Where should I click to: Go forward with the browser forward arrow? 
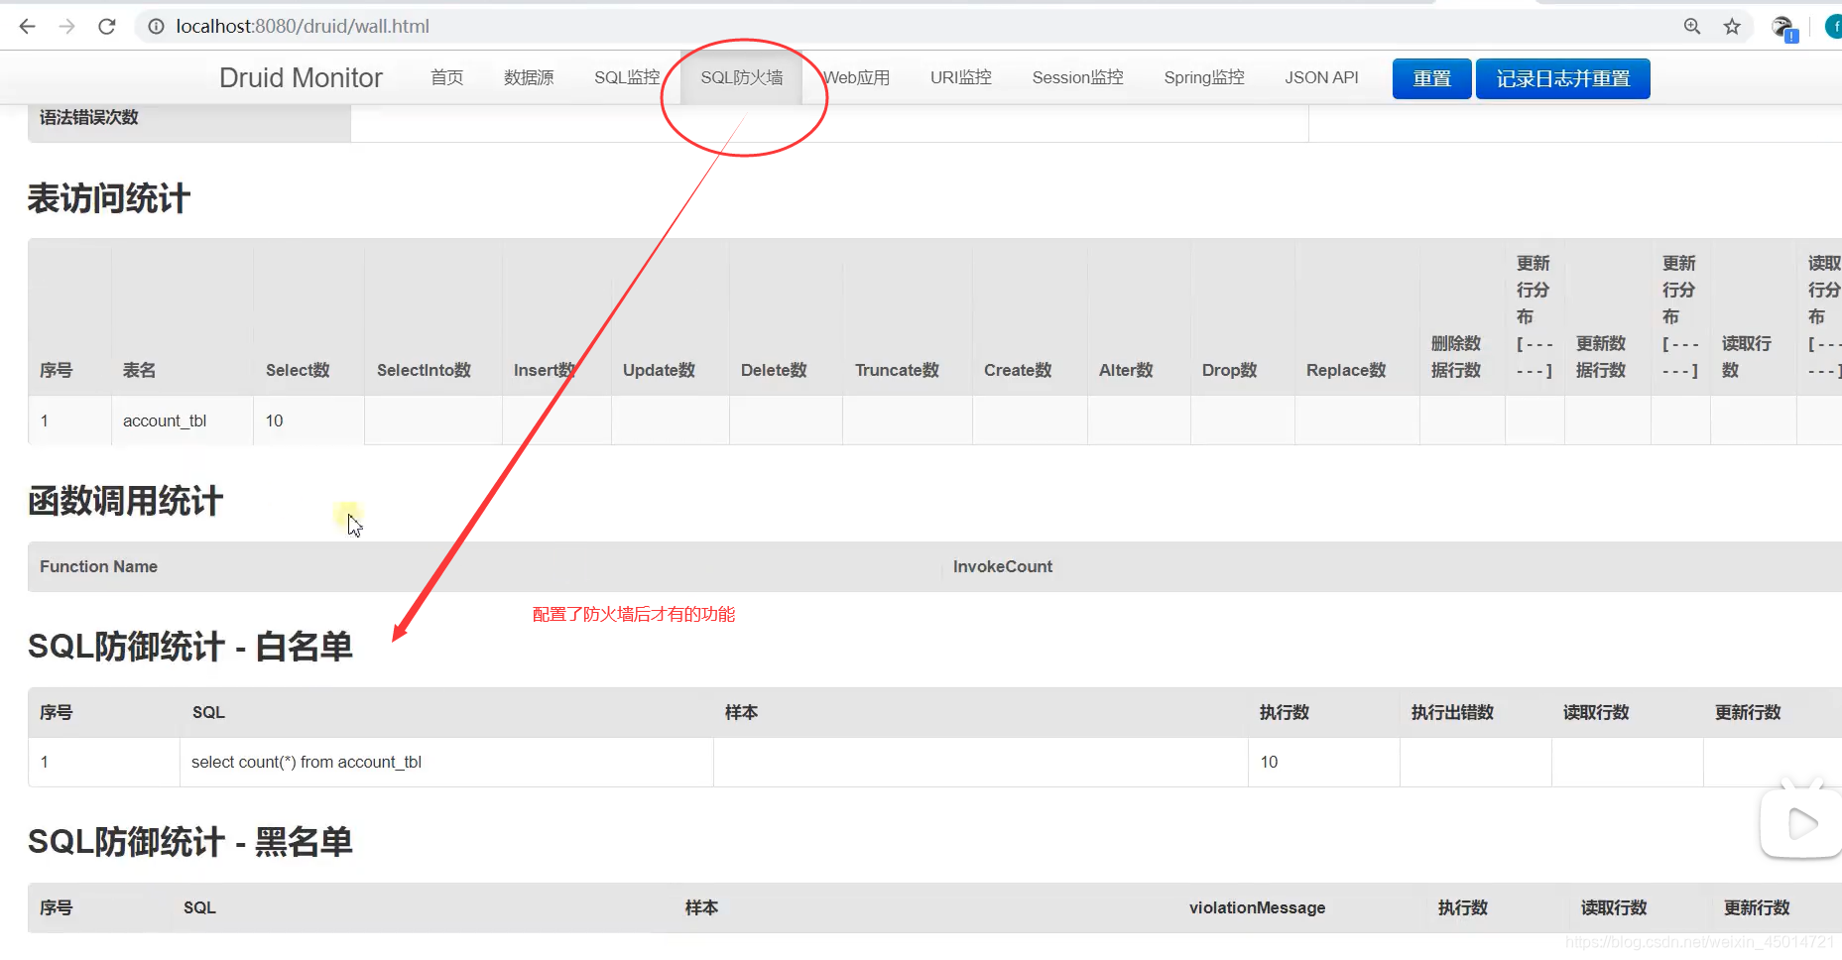coord(66,27)
